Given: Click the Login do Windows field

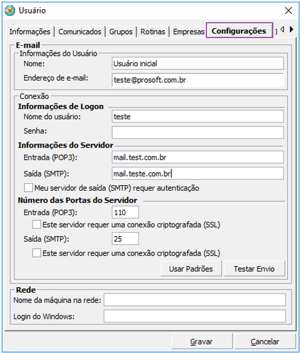Looking at the screenshot, I should coord(195,316).
